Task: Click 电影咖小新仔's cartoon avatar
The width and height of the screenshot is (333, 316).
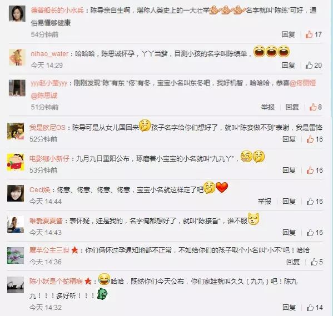Action: coord(16,162)
